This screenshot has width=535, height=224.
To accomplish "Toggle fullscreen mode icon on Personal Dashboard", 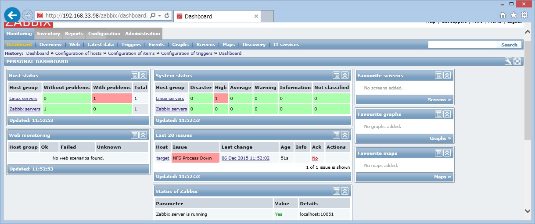I will pos(517,62).
